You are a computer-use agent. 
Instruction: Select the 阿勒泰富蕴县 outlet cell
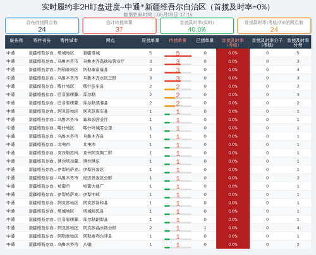tap(95, 70)
